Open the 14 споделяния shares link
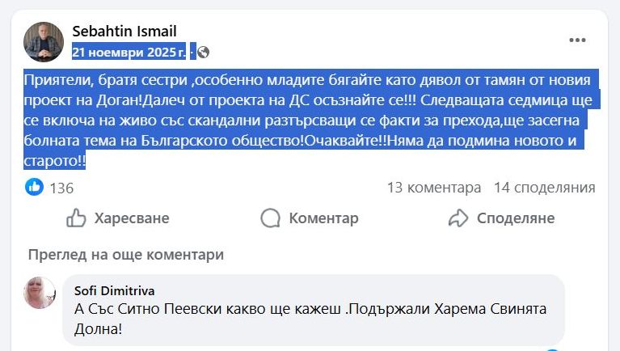620x351 pixels. (544, 188)
